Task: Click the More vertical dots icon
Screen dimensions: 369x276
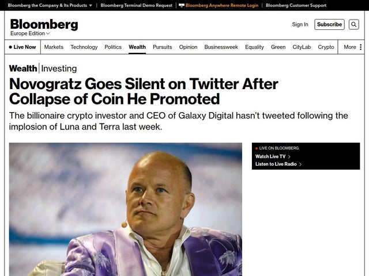Action: tap(361, 47)
